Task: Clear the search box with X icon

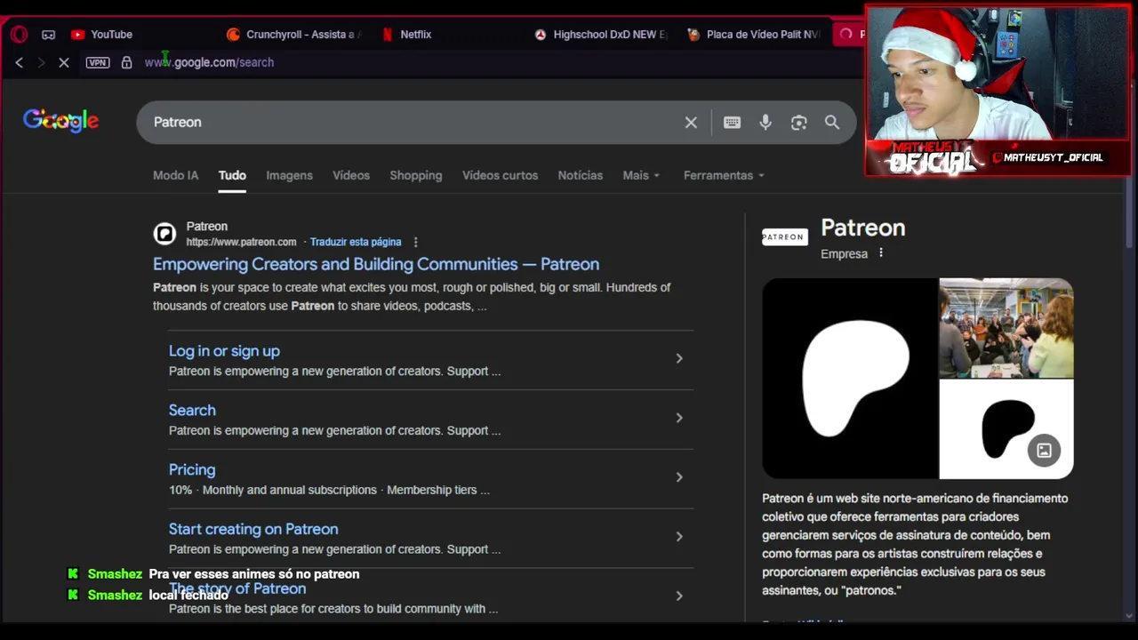Action: tap(691, 123)
